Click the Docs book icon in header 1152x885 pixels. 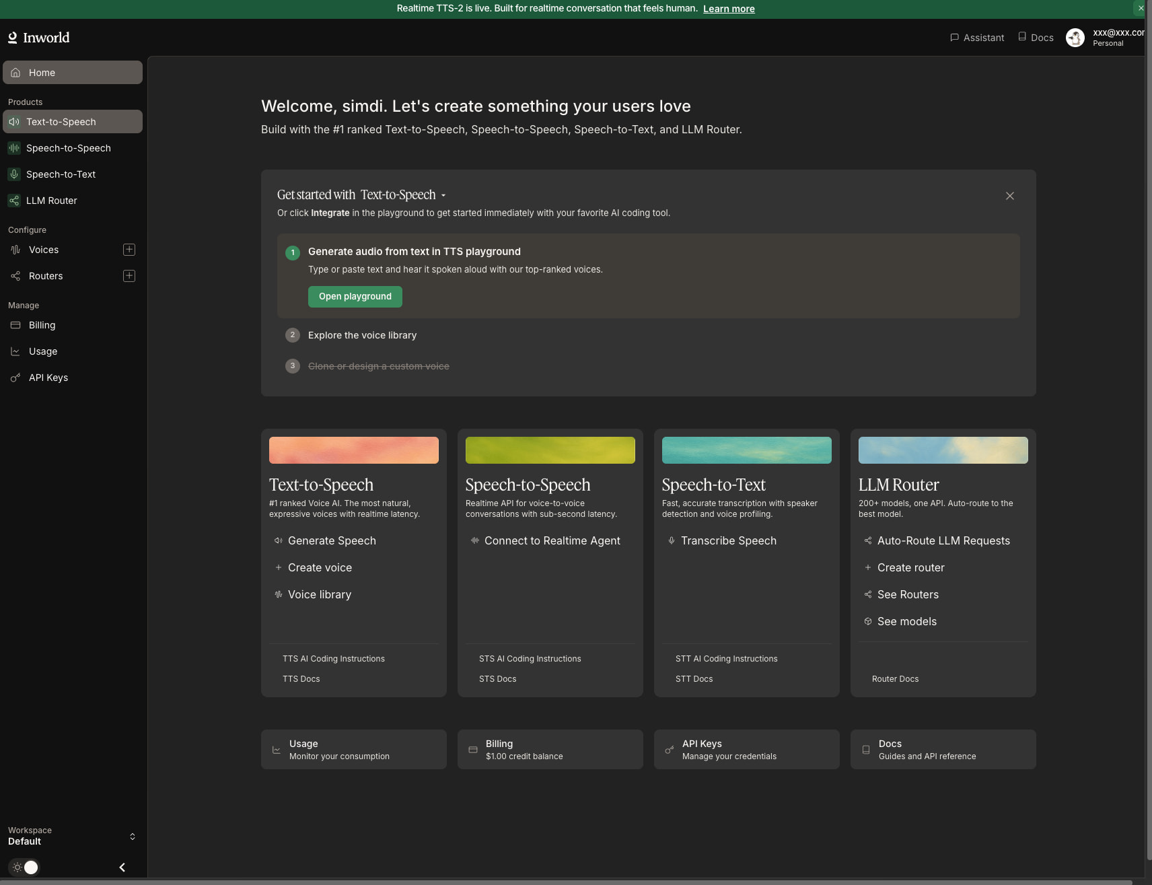pyautogui.click(x=1022, y=37)
